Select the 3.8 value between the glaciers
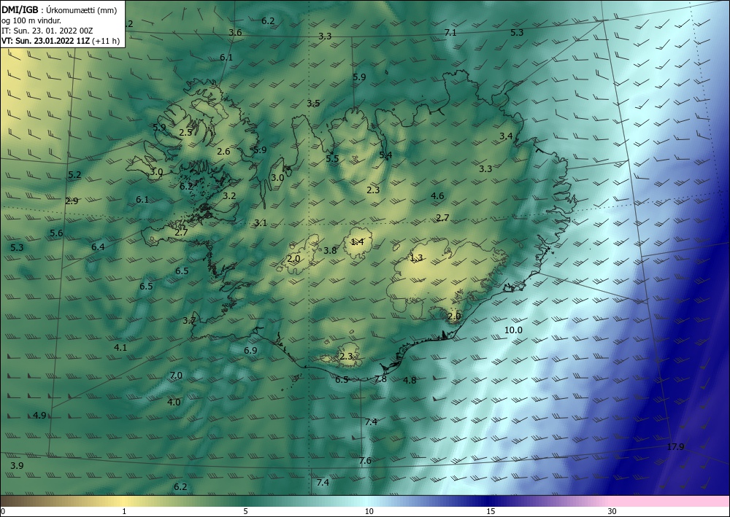 point(330,251)
